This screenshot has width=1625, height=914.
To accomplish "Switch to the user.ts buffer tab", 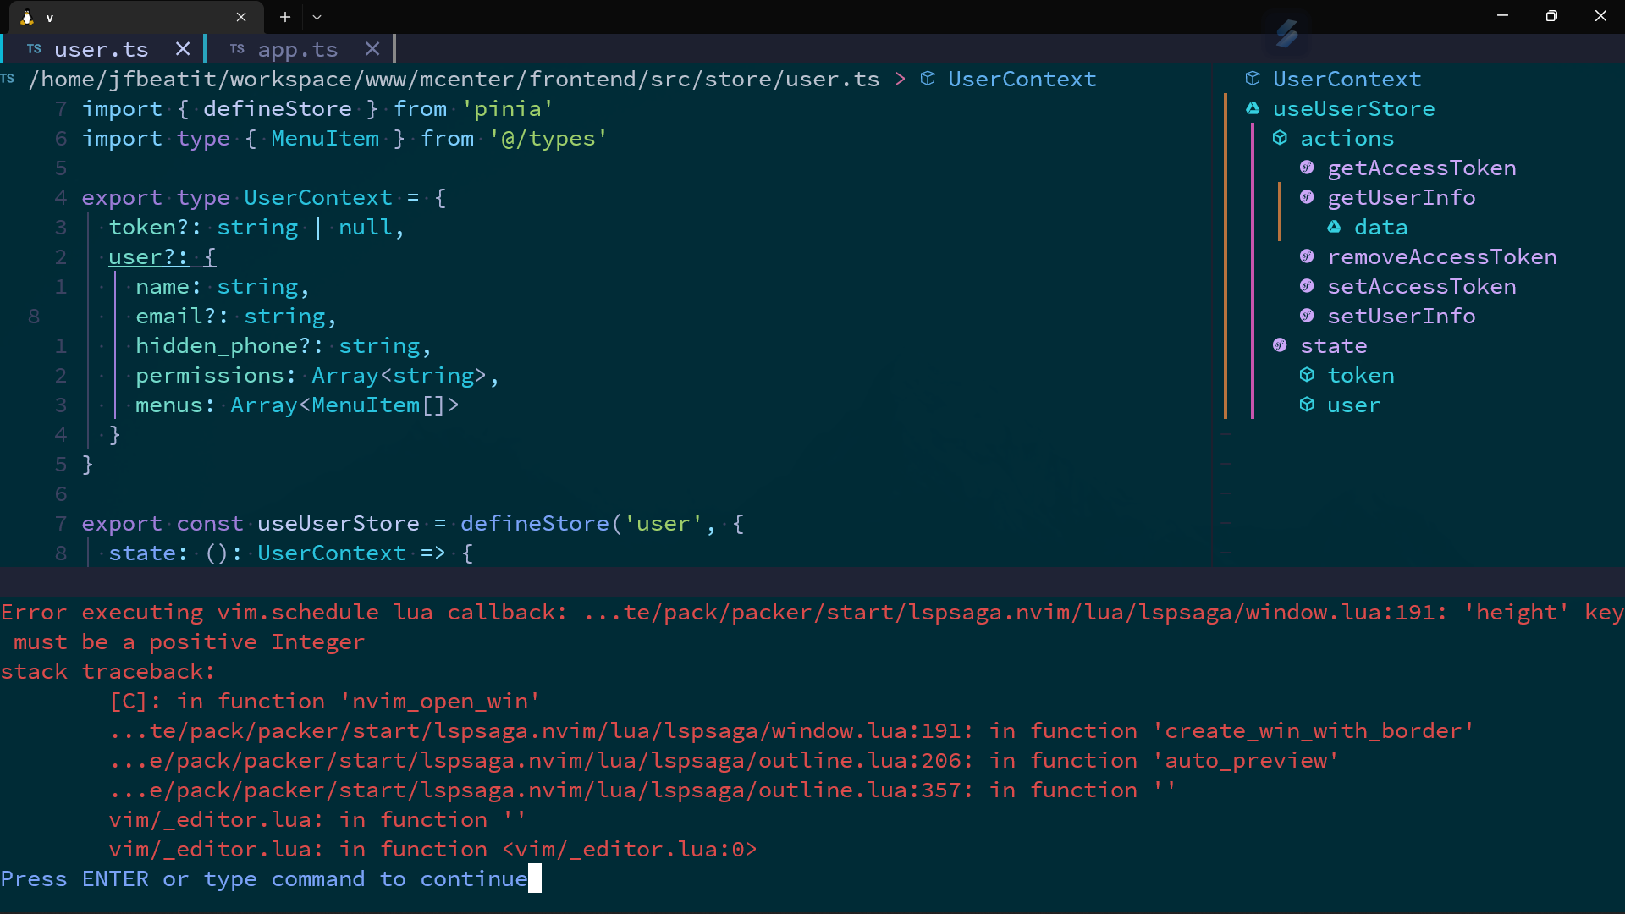I will (102, 50).
